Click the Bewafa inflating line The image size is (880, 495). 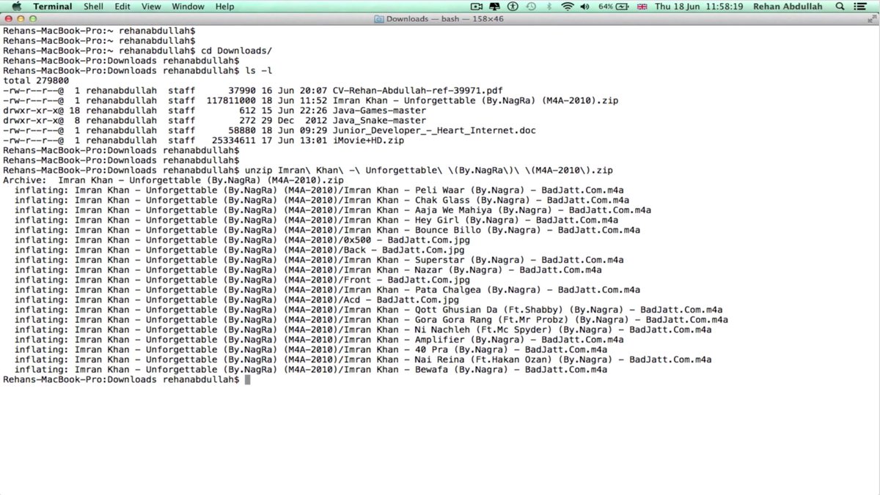coord(311,370)
